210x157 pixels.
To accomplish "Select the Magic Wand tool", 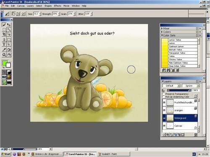I will click(9, 29).
